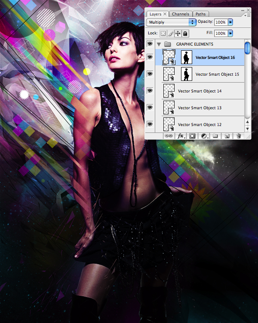This screenshot has height=323, width=258.
Task: Click the delete layer trash icon
Action: point(239,136)
